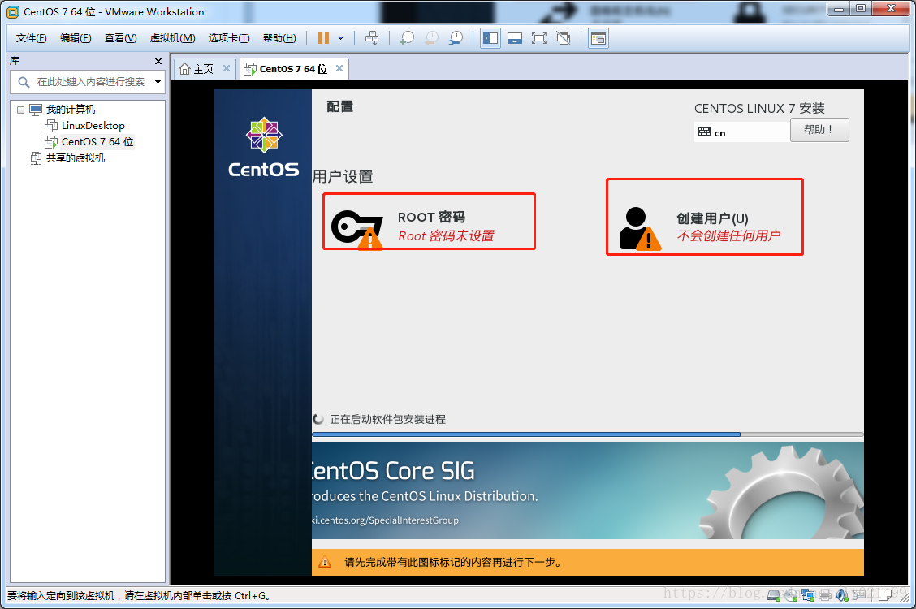Click the CENTOS LINUX 7 安装 title
The width and height of the screenshot is (916, 609).
click(x=759, y=108)
